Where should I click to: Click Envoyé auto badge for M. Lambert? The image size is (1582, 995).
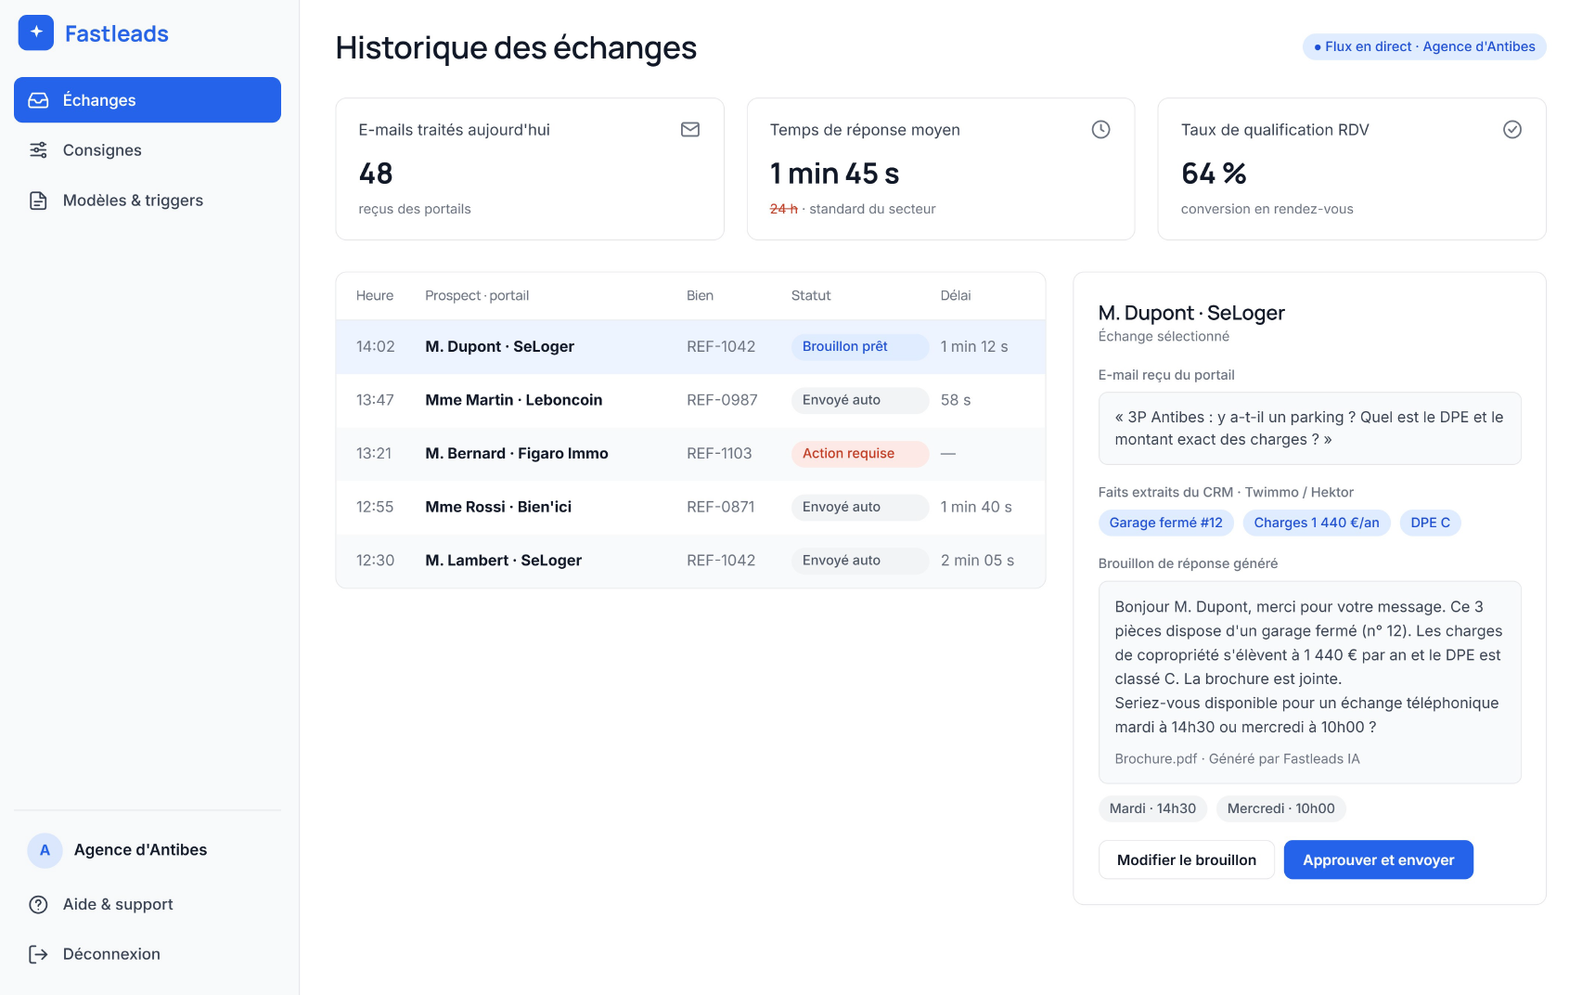859,561
